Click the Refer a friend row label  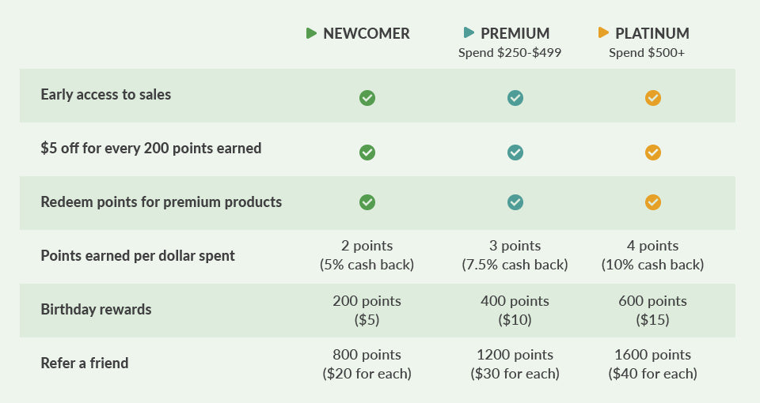click(x=85, y=363)
